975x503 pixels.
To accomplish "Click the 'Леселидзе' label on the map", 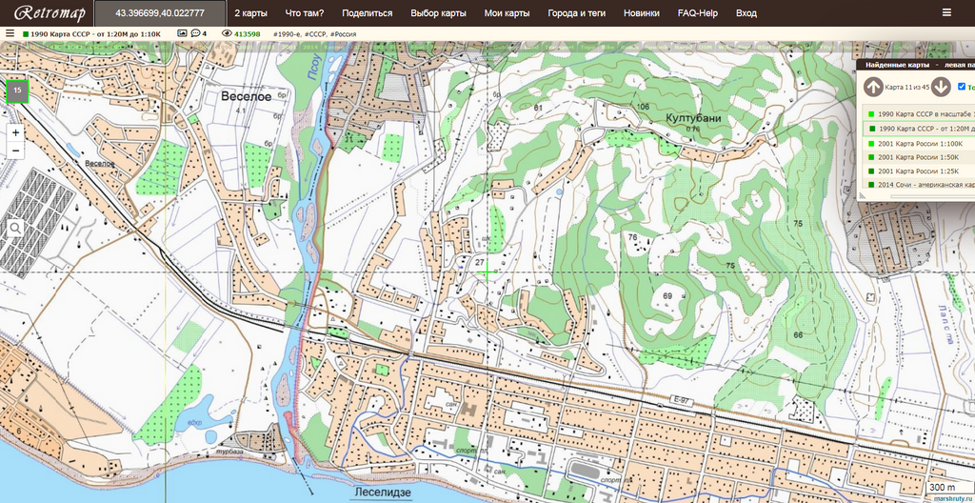I will point(383,492).
